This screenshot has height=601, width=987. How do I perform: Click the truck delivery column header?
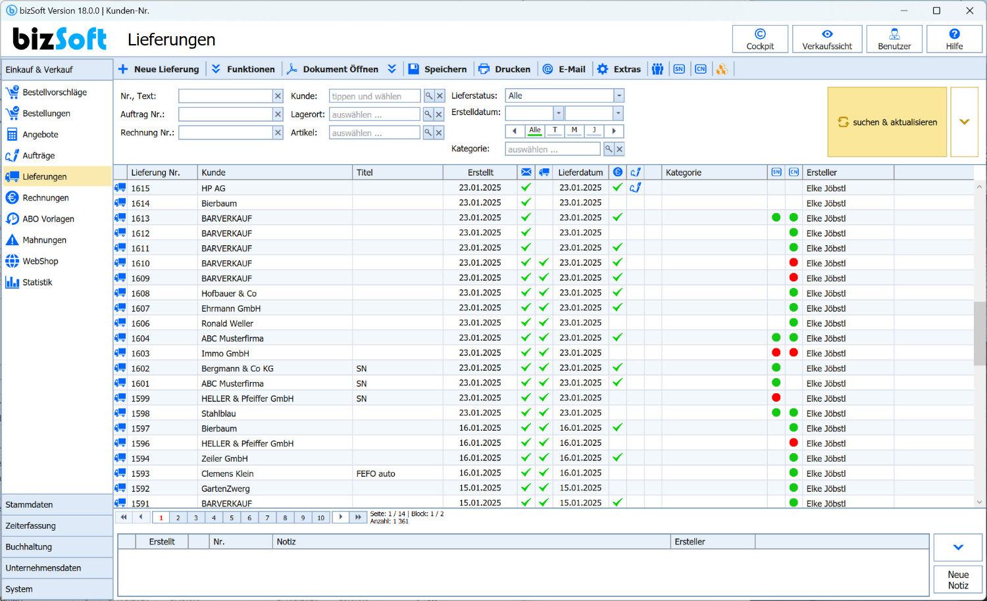544,172
